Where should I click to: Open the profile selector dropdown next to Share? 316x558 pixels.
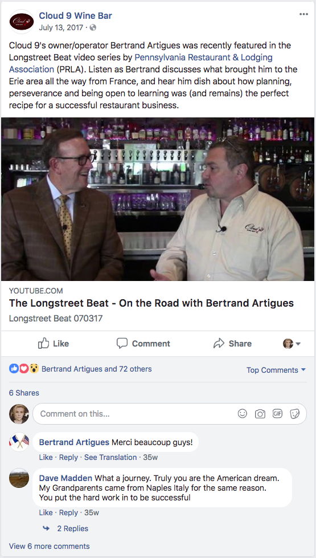[x=292, y=344]
